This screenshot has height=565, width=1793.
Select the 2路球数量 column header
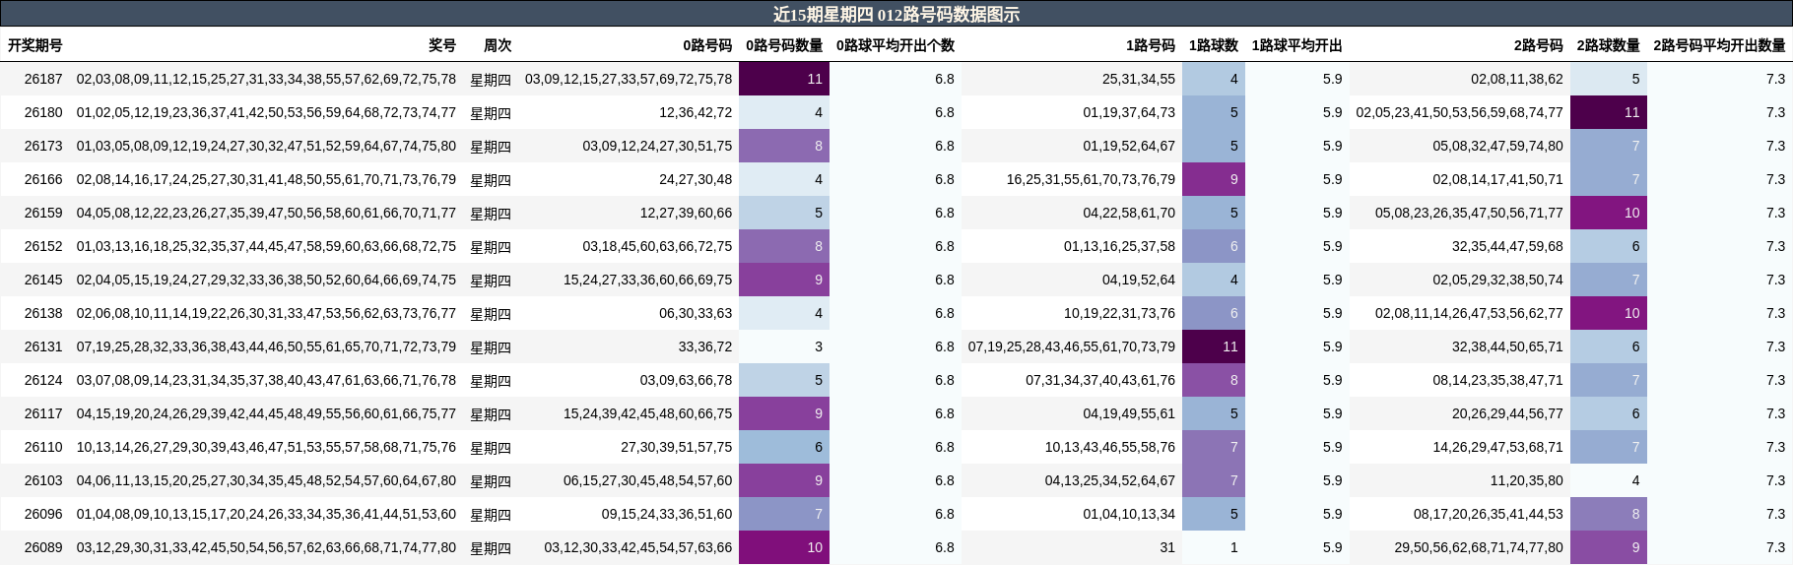pos(1609,45)
